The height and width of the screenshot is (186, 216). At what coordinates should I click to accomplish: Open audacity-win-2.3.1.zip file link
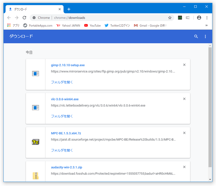point(67,167)
